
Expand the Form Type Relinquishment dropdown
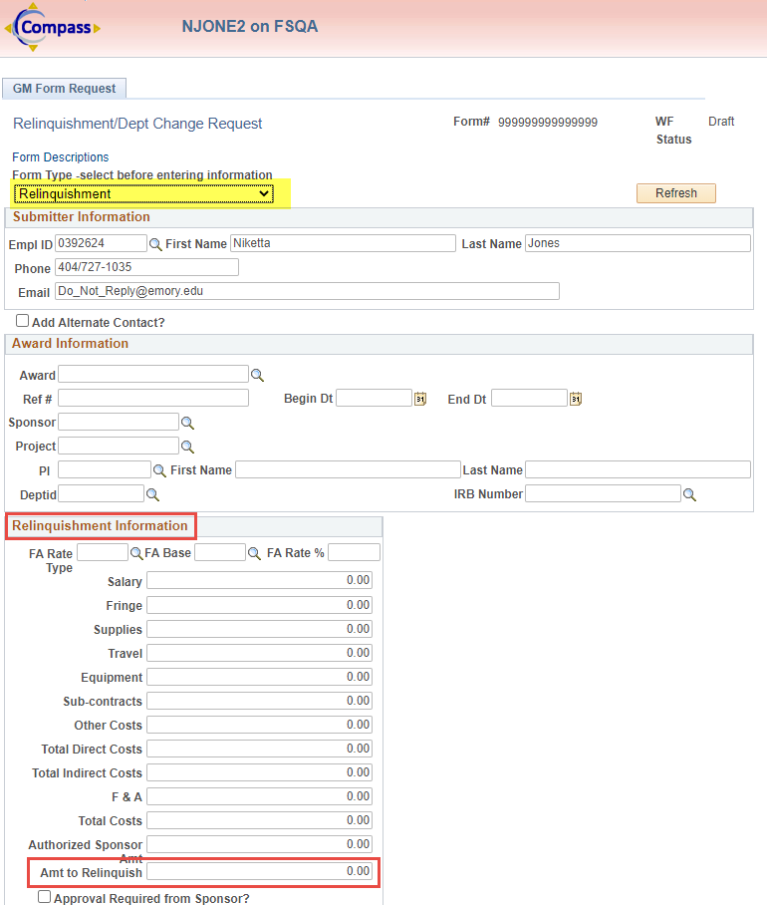[143, 193]
